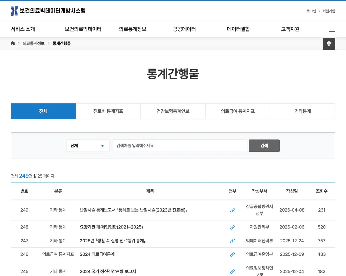Open attachment icon for post 245

[232, 271]
